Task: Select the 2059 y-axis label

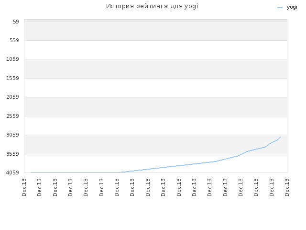Action: [13, 97]
